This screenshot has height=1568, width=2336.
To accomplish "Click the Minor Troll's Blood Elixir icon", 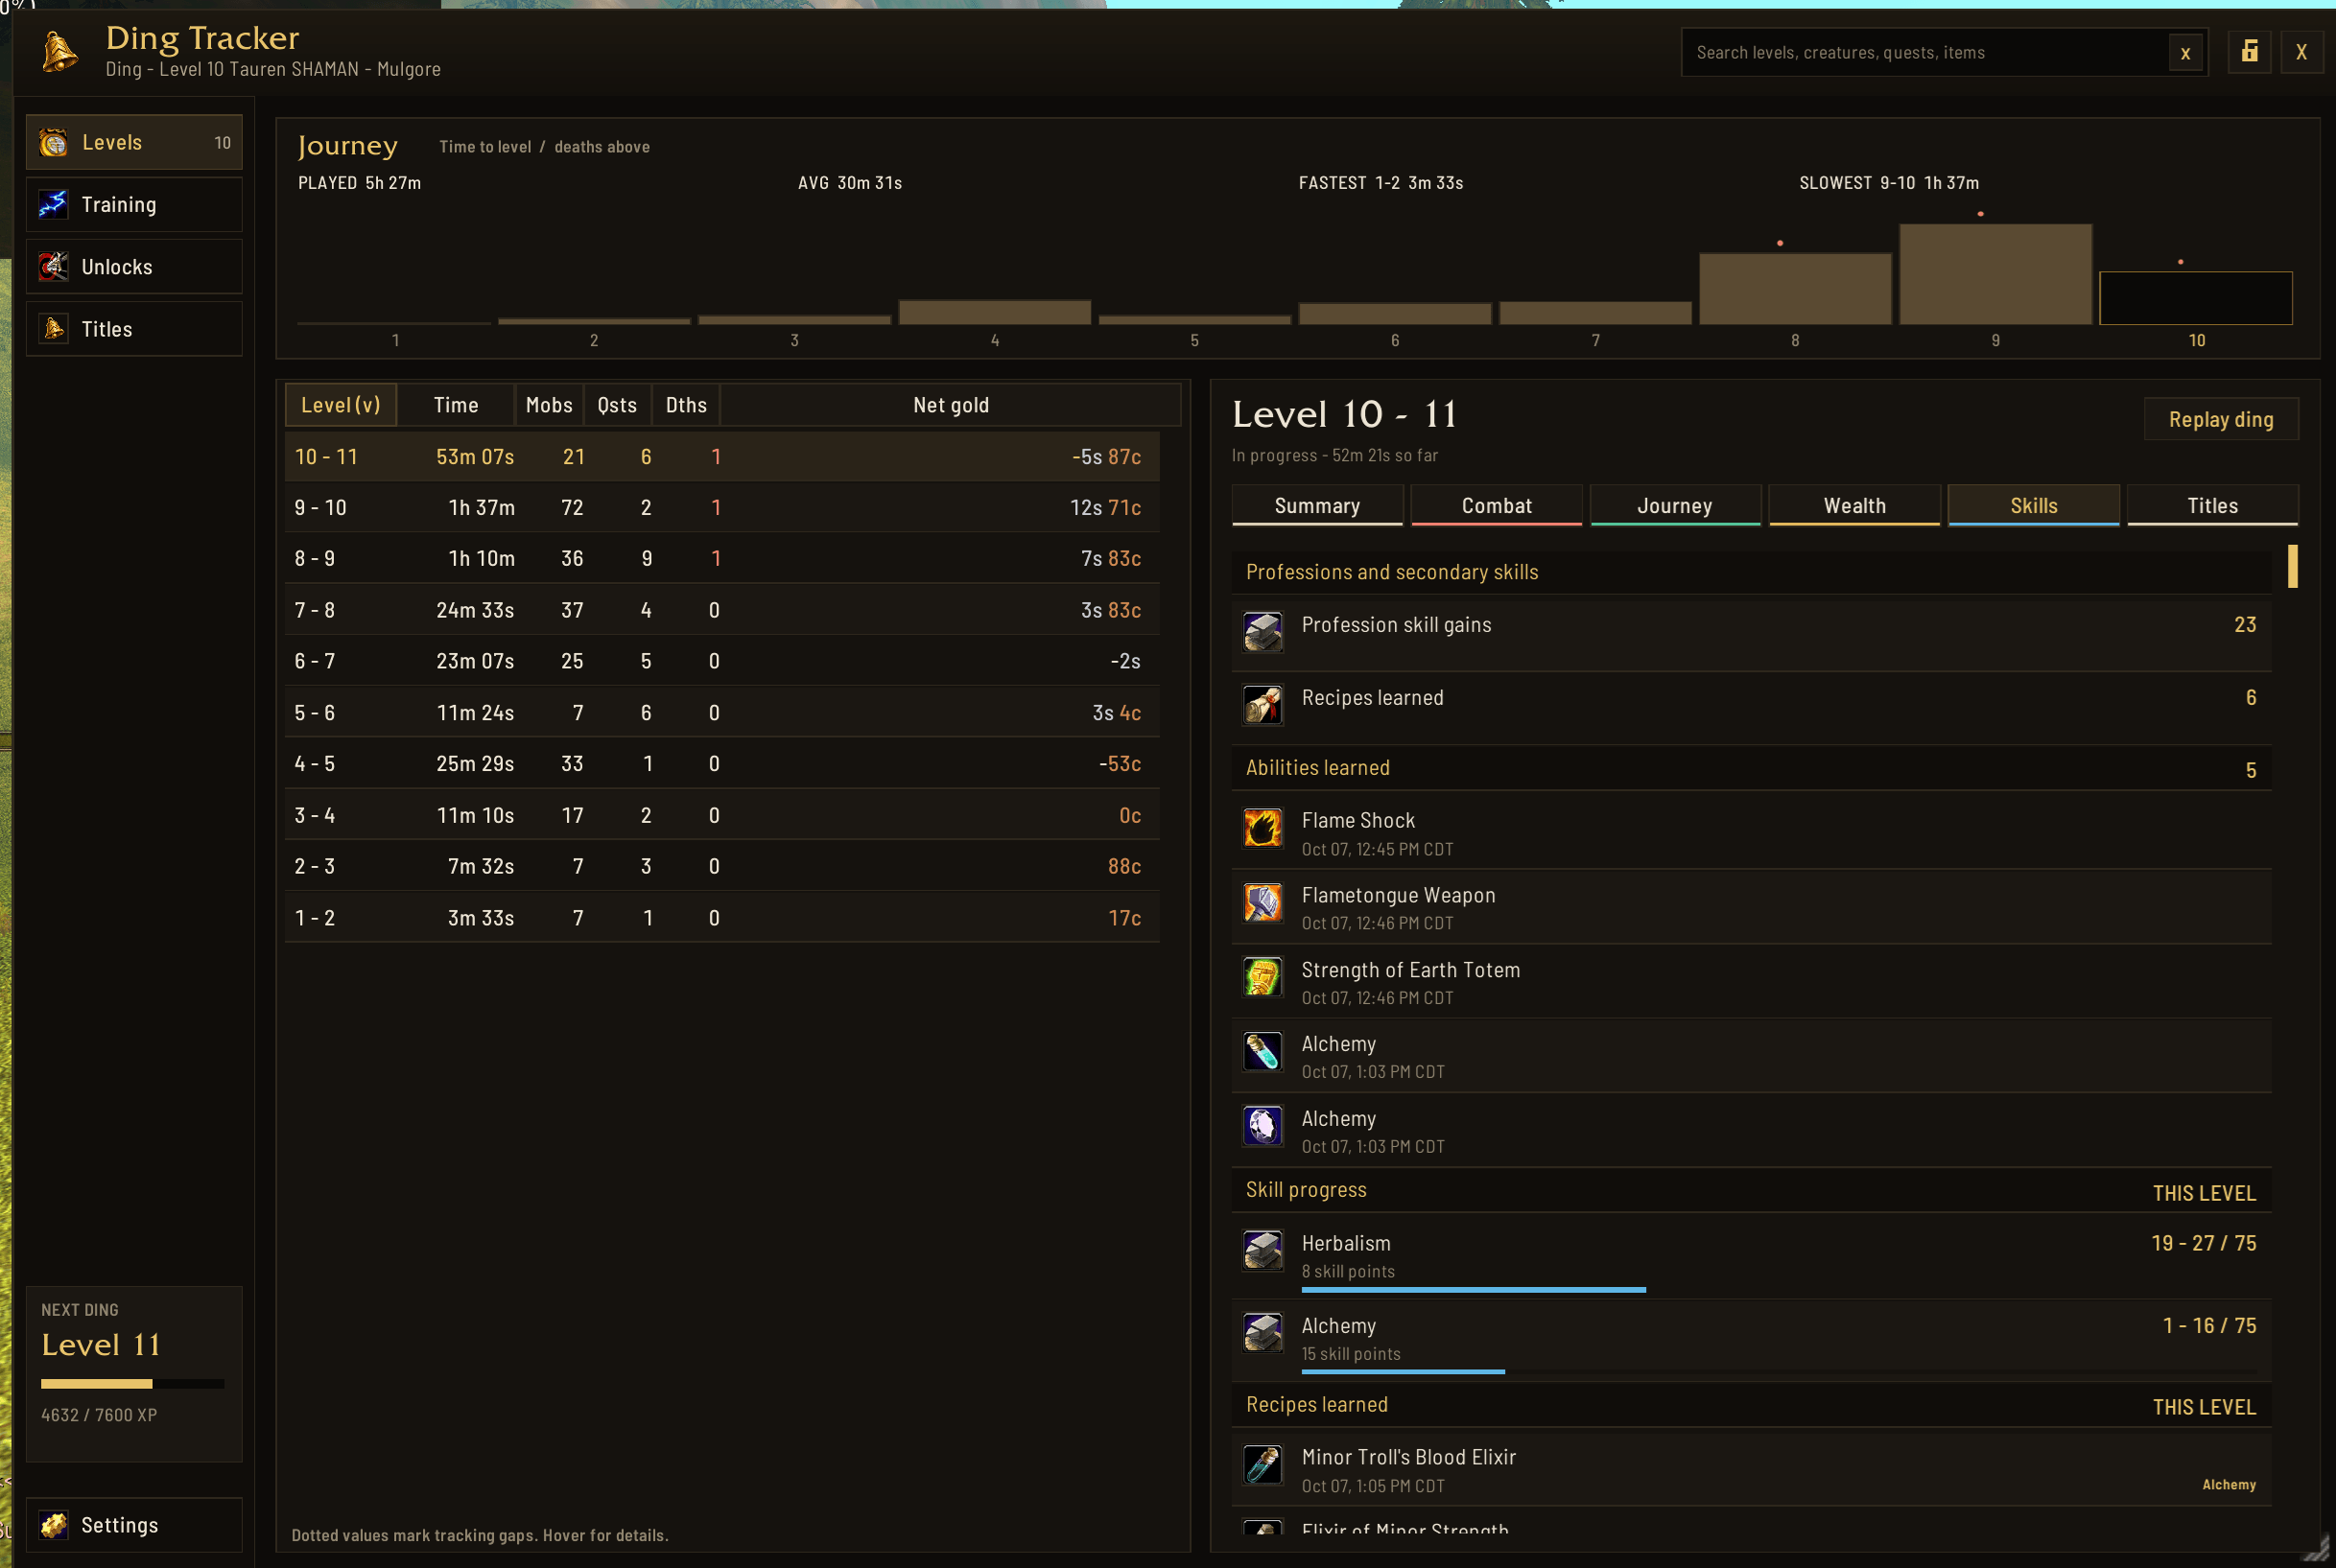I will 1262,1464.
